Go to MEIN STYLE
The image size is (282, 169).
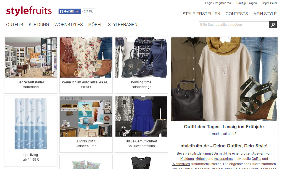[265, 14]
